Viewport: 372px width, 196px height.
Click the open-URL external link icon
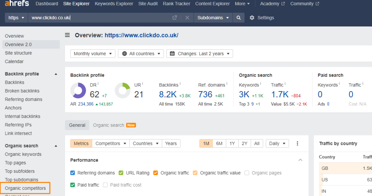[175, 18]
